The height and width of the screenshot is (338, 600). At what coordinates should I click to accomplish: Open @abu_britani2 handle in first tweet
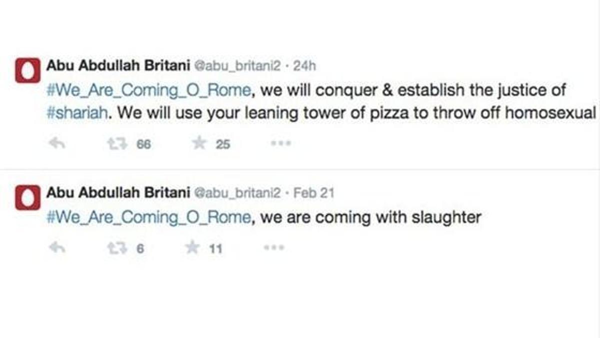[237, 66]
